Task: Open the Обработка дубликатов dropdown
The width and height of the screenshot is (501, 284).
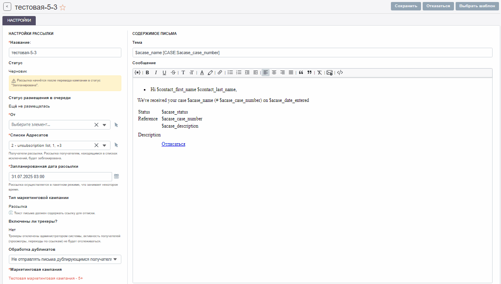Action: click(65, 259)
